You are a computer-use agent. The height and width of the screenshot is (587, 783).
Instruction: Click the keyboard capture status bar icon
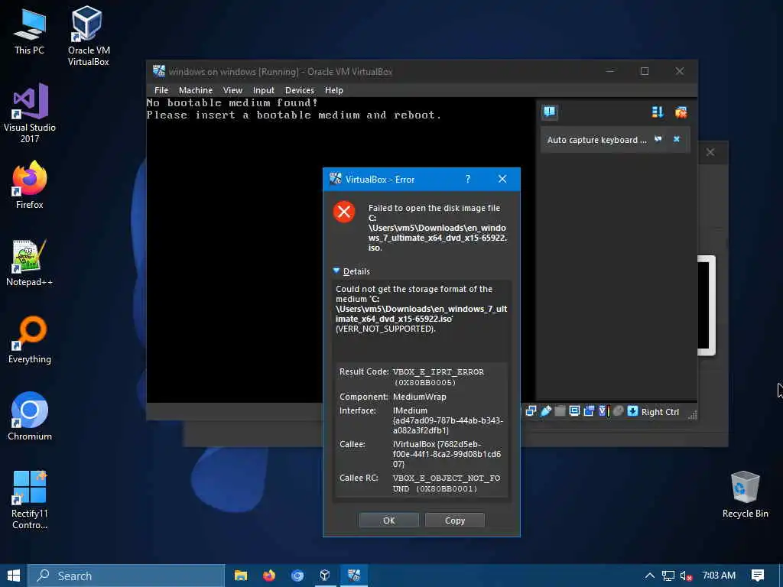click(632, 410)
